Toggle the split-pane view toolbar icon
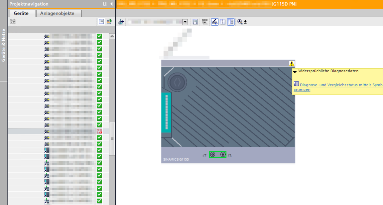383x205 pixels. (x=231, y=22)
